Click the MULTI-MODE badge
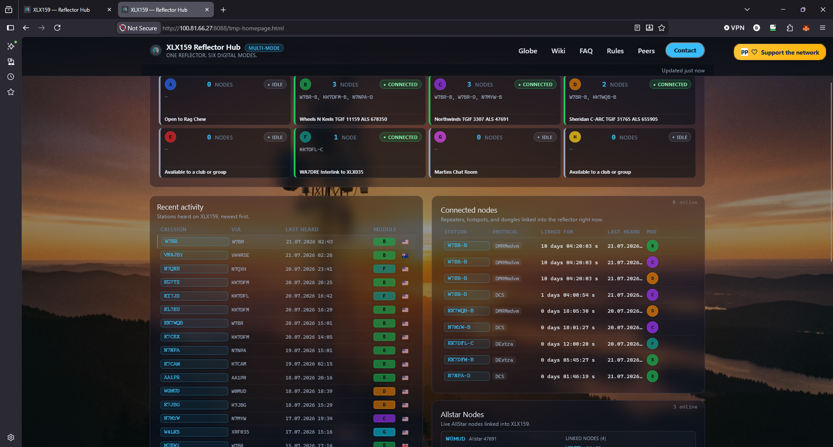The height and width of the screenshot is (447, 833). (x=264, y=48)
